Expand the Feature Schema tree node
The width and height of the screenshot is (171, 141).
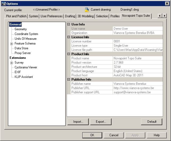[12, 44]
